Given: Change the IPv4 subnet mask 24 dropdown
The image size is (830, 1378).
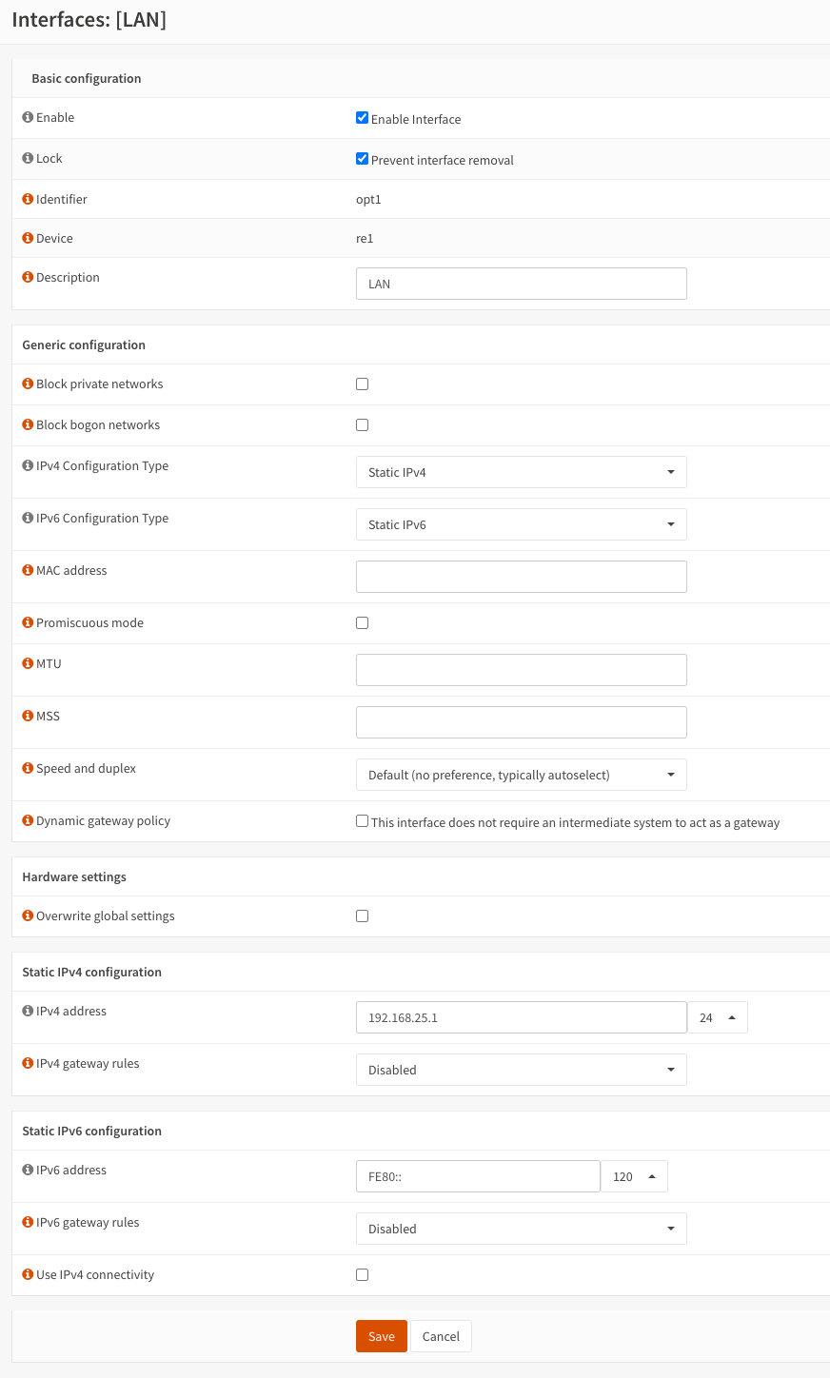Looking at the screenshot, I should click(x=718, y=1017).
